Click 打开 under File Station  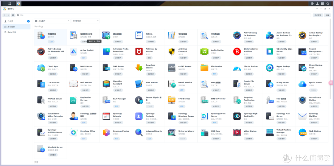point(215,74)
